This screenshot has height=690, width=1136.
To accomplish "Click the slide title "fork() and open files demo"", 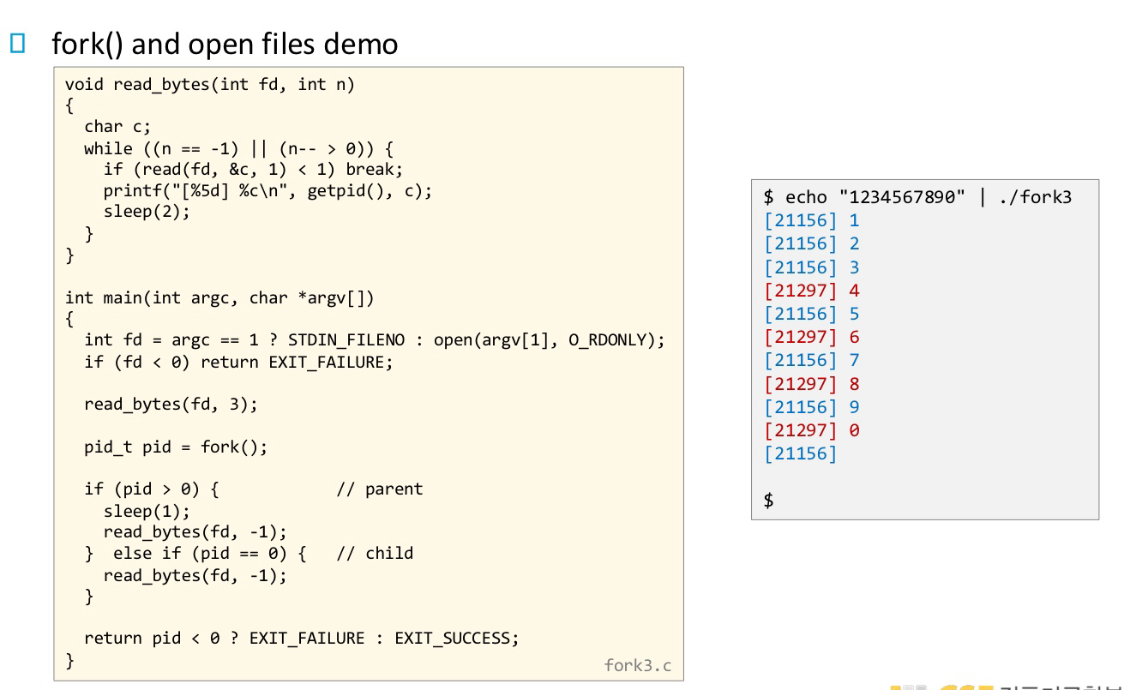I will click(225, 44).
